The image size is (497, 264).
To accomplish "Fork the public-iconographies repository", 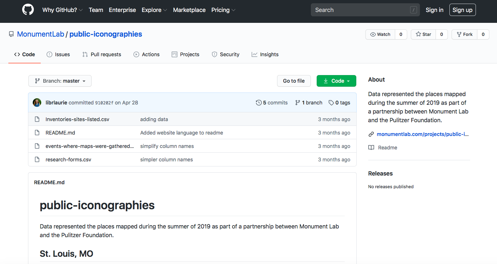I will pyautogui.click(x=464, y=34).
